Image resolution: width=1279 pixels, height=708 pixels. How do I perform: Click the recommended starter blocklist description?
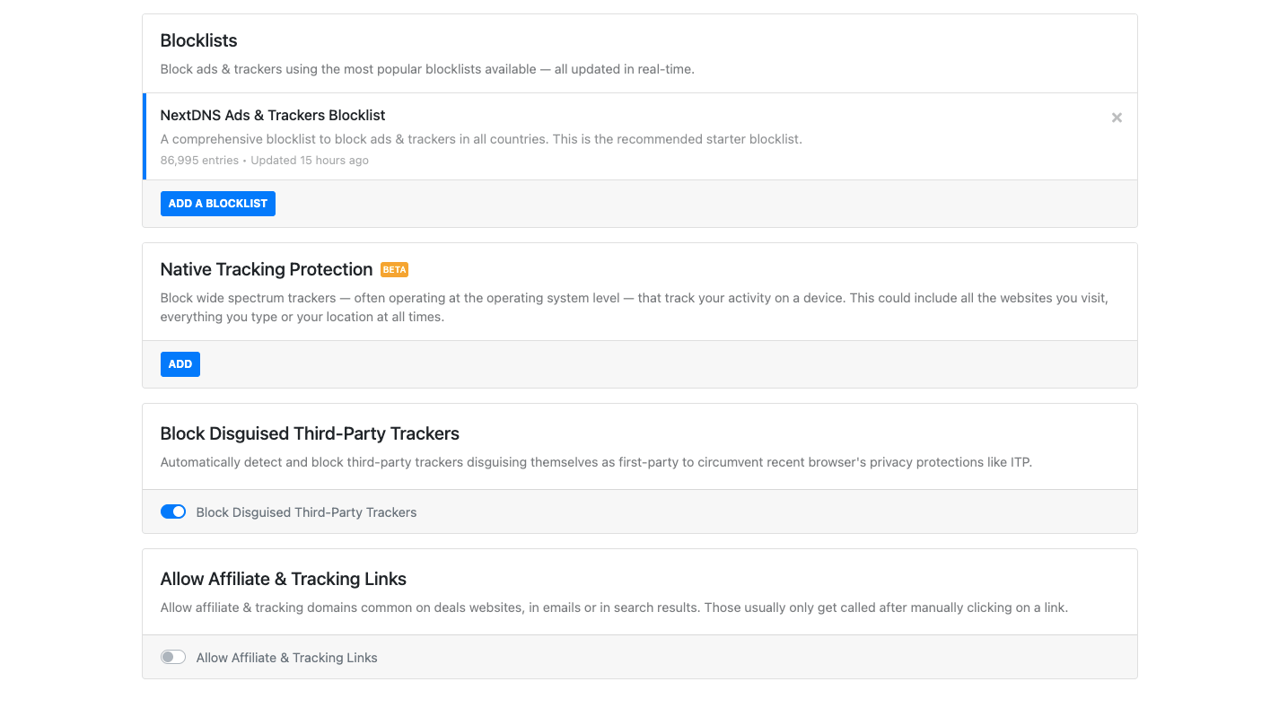pos(481,139)
